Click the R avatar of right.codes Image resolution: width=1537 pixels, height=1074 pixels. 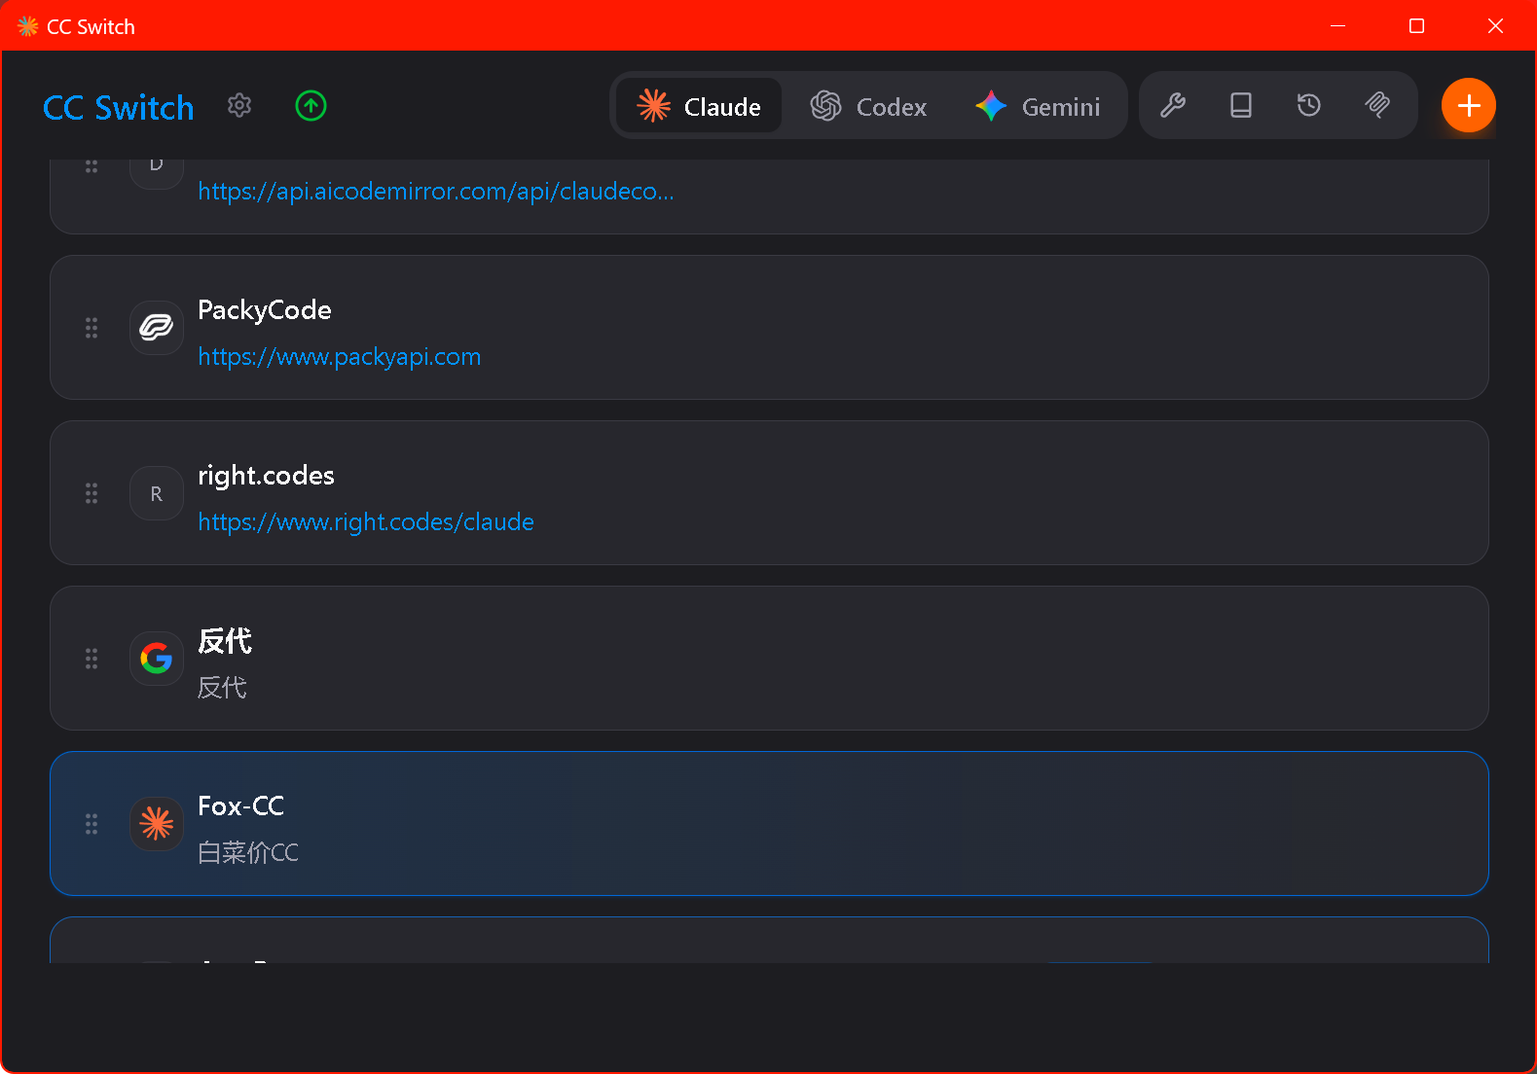pyautogui.click(x=157, y=493)
